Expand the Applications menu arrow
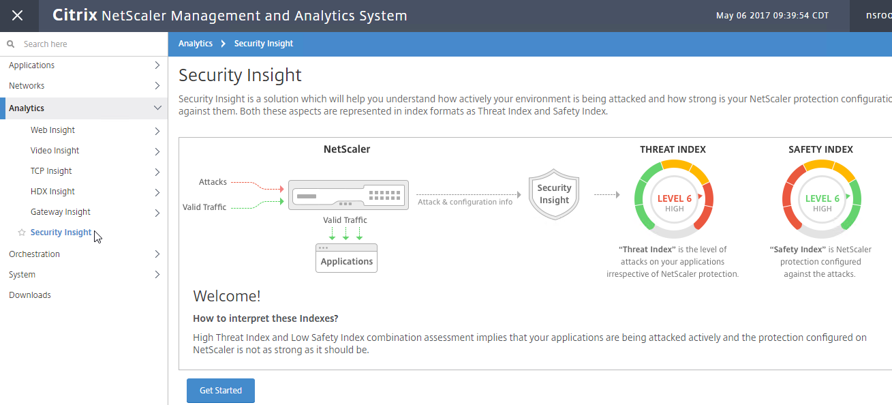The image size is (892, 405). point(157,65)
